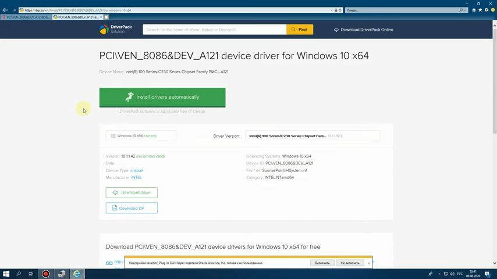Image resolution: width=497 pixels, height=279 pixels.
Task: Go back with the browser back arrow
Action: click(5, 10)
